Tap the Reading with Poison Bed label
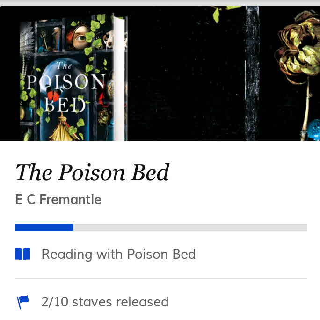This screenshot has height=320, width=320. 118,254
